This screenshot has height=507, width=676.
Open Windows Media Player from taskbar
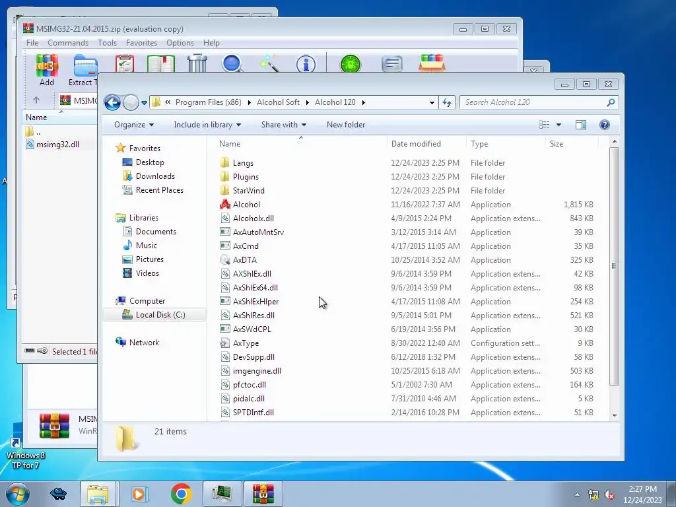tap(139, 494)
